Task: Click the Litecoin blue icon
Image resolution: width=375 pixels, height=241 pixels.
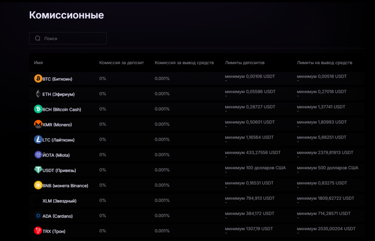Action: 38,140
